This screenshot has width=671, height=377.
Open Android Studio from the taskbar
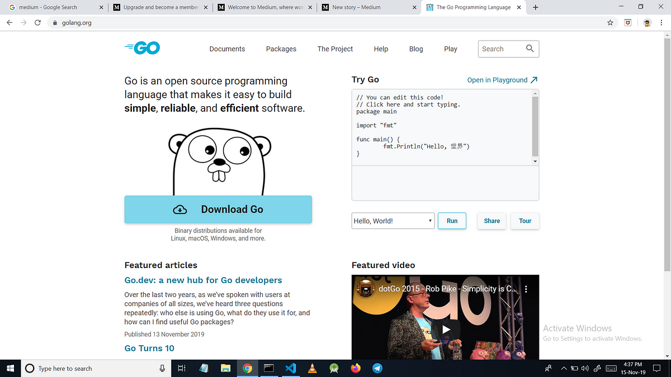tap(334, 368)
